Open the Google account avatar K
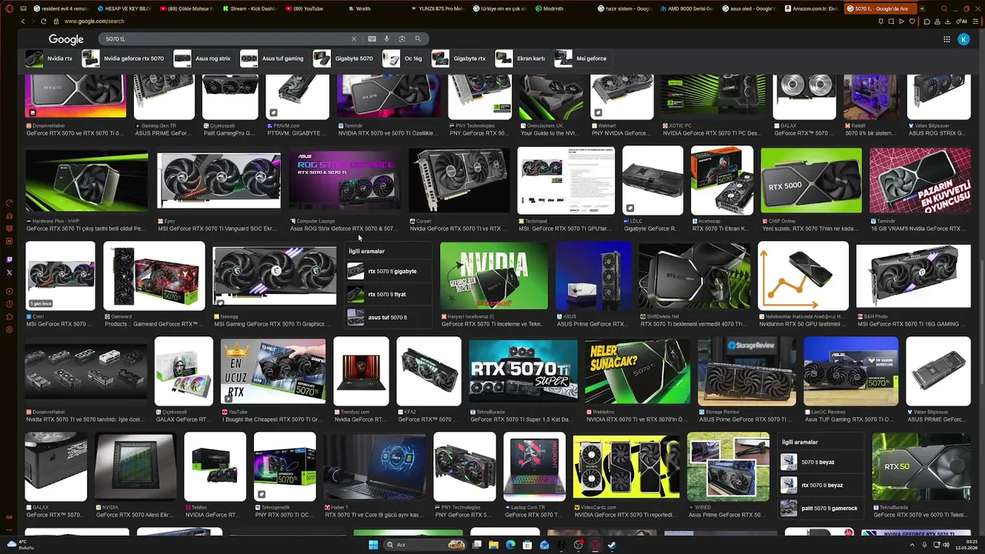 coord(963,39)
